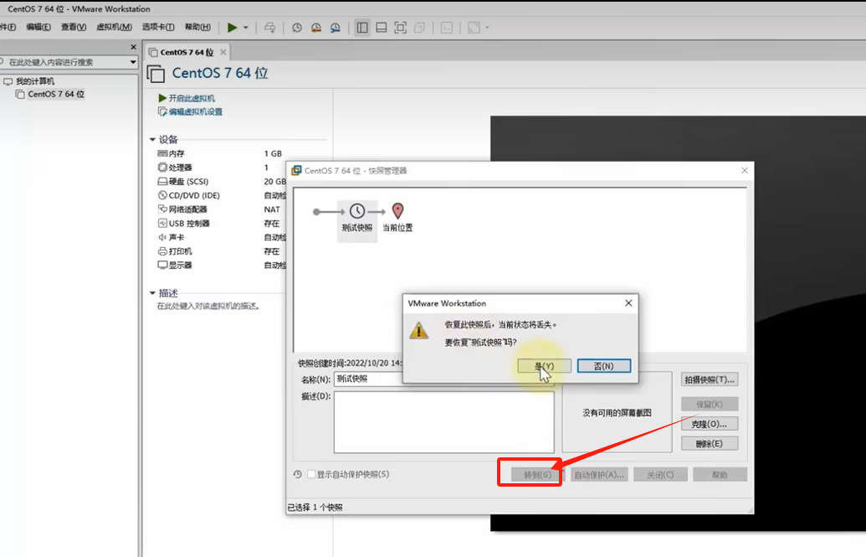Switch to the CentOS 7 64 位 tab

point(186,52)
